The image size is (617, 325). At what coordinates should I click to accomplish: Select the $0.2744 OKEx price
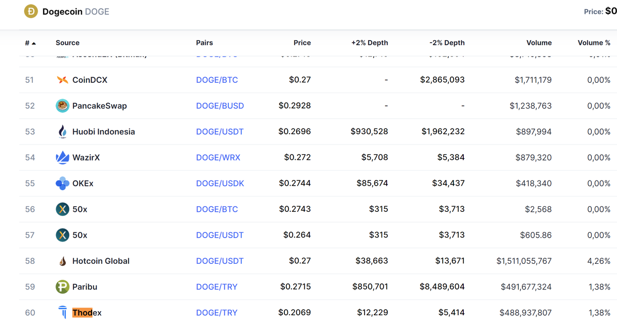pyautogui.click(x=295, y=183)
